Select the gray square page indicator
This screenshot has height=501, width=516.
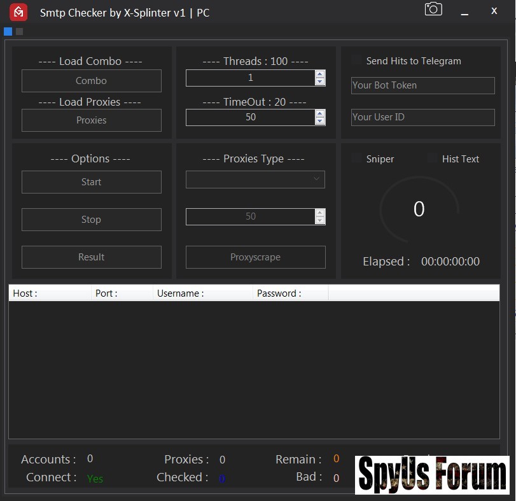click(19, 31)
